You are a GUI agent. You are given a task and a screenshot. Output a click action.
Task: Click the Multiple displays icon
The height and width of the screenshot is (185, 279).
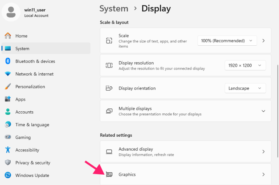(x=109, y=111)
